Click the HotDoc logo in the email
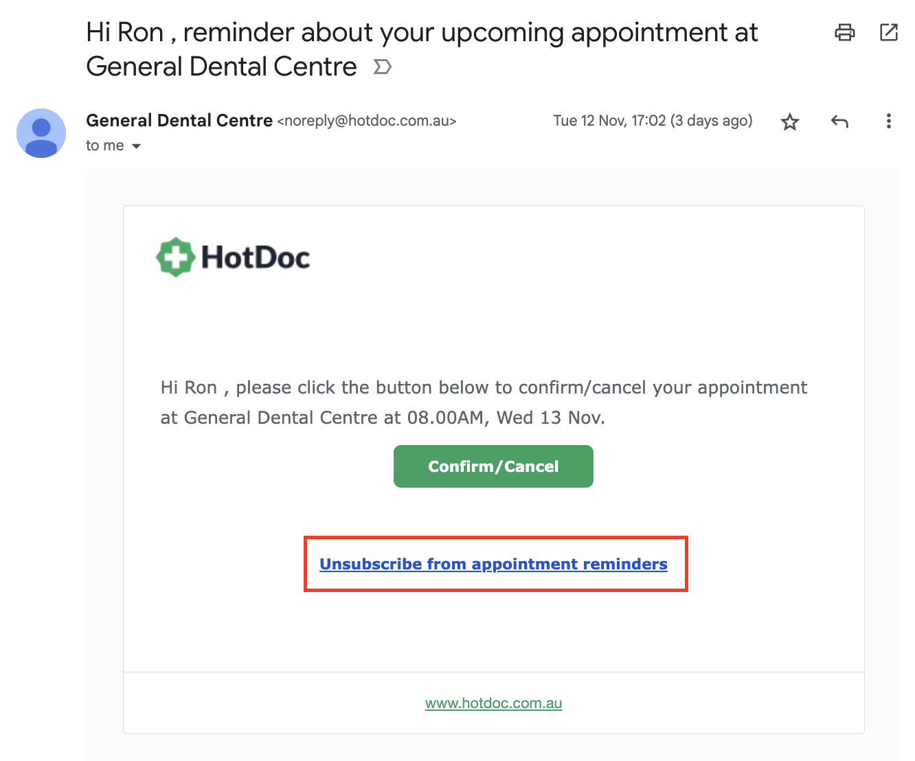Screen dimensions: 915x761 coord(233,258)
